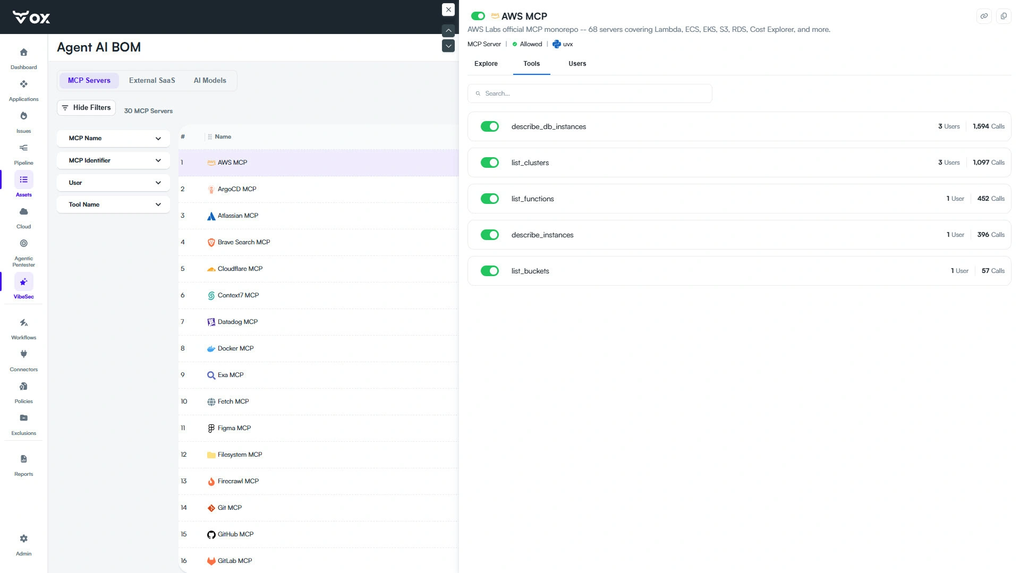Select the Figma MCP row
Viewport: 1020px width, 573px height.
[x=319, y=428]
